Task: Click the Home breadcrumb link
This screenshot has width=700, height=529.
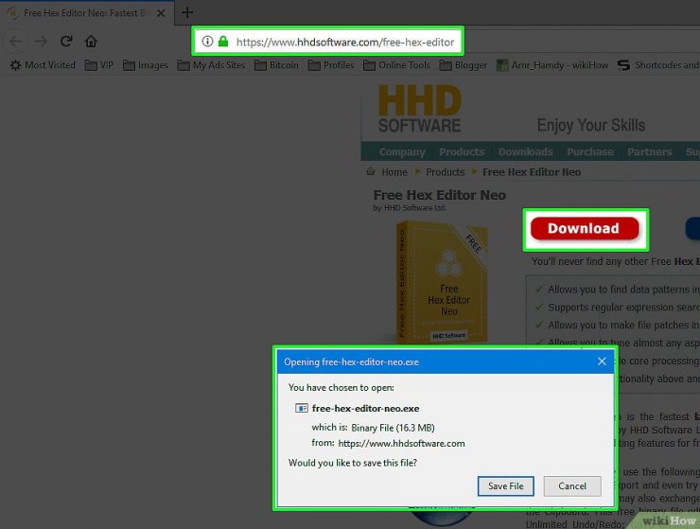Action: pos(394,172)
